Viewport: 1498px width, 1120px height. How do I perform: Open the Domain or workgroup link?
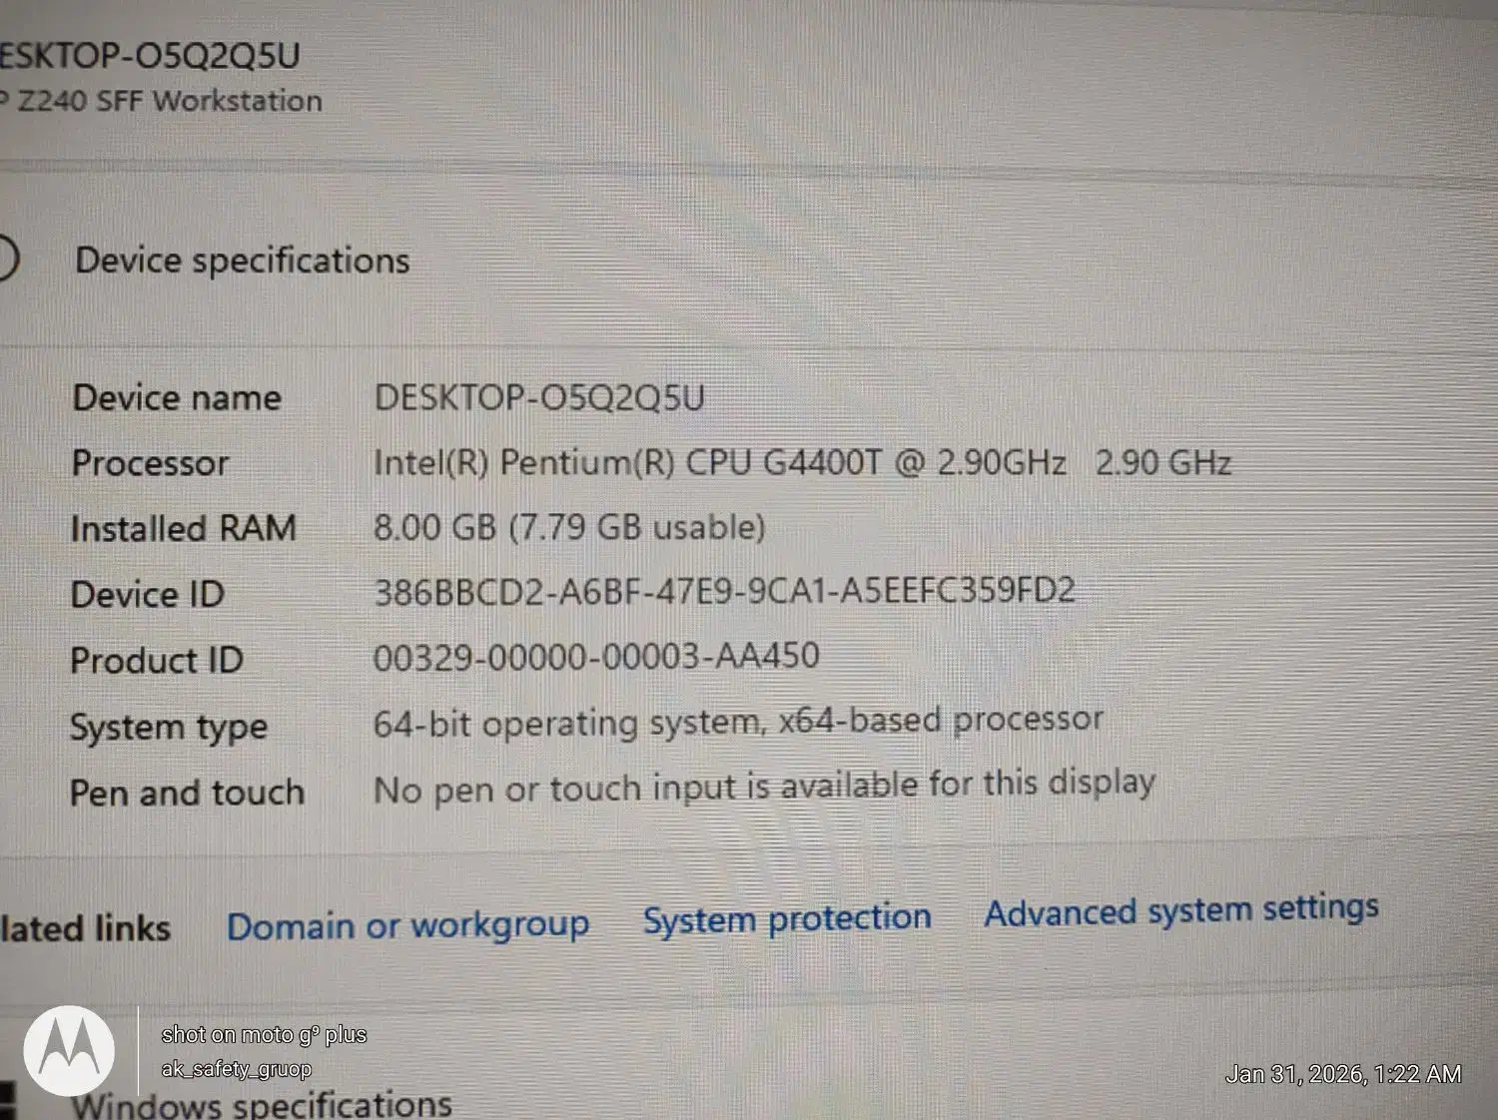coord(407,926)
